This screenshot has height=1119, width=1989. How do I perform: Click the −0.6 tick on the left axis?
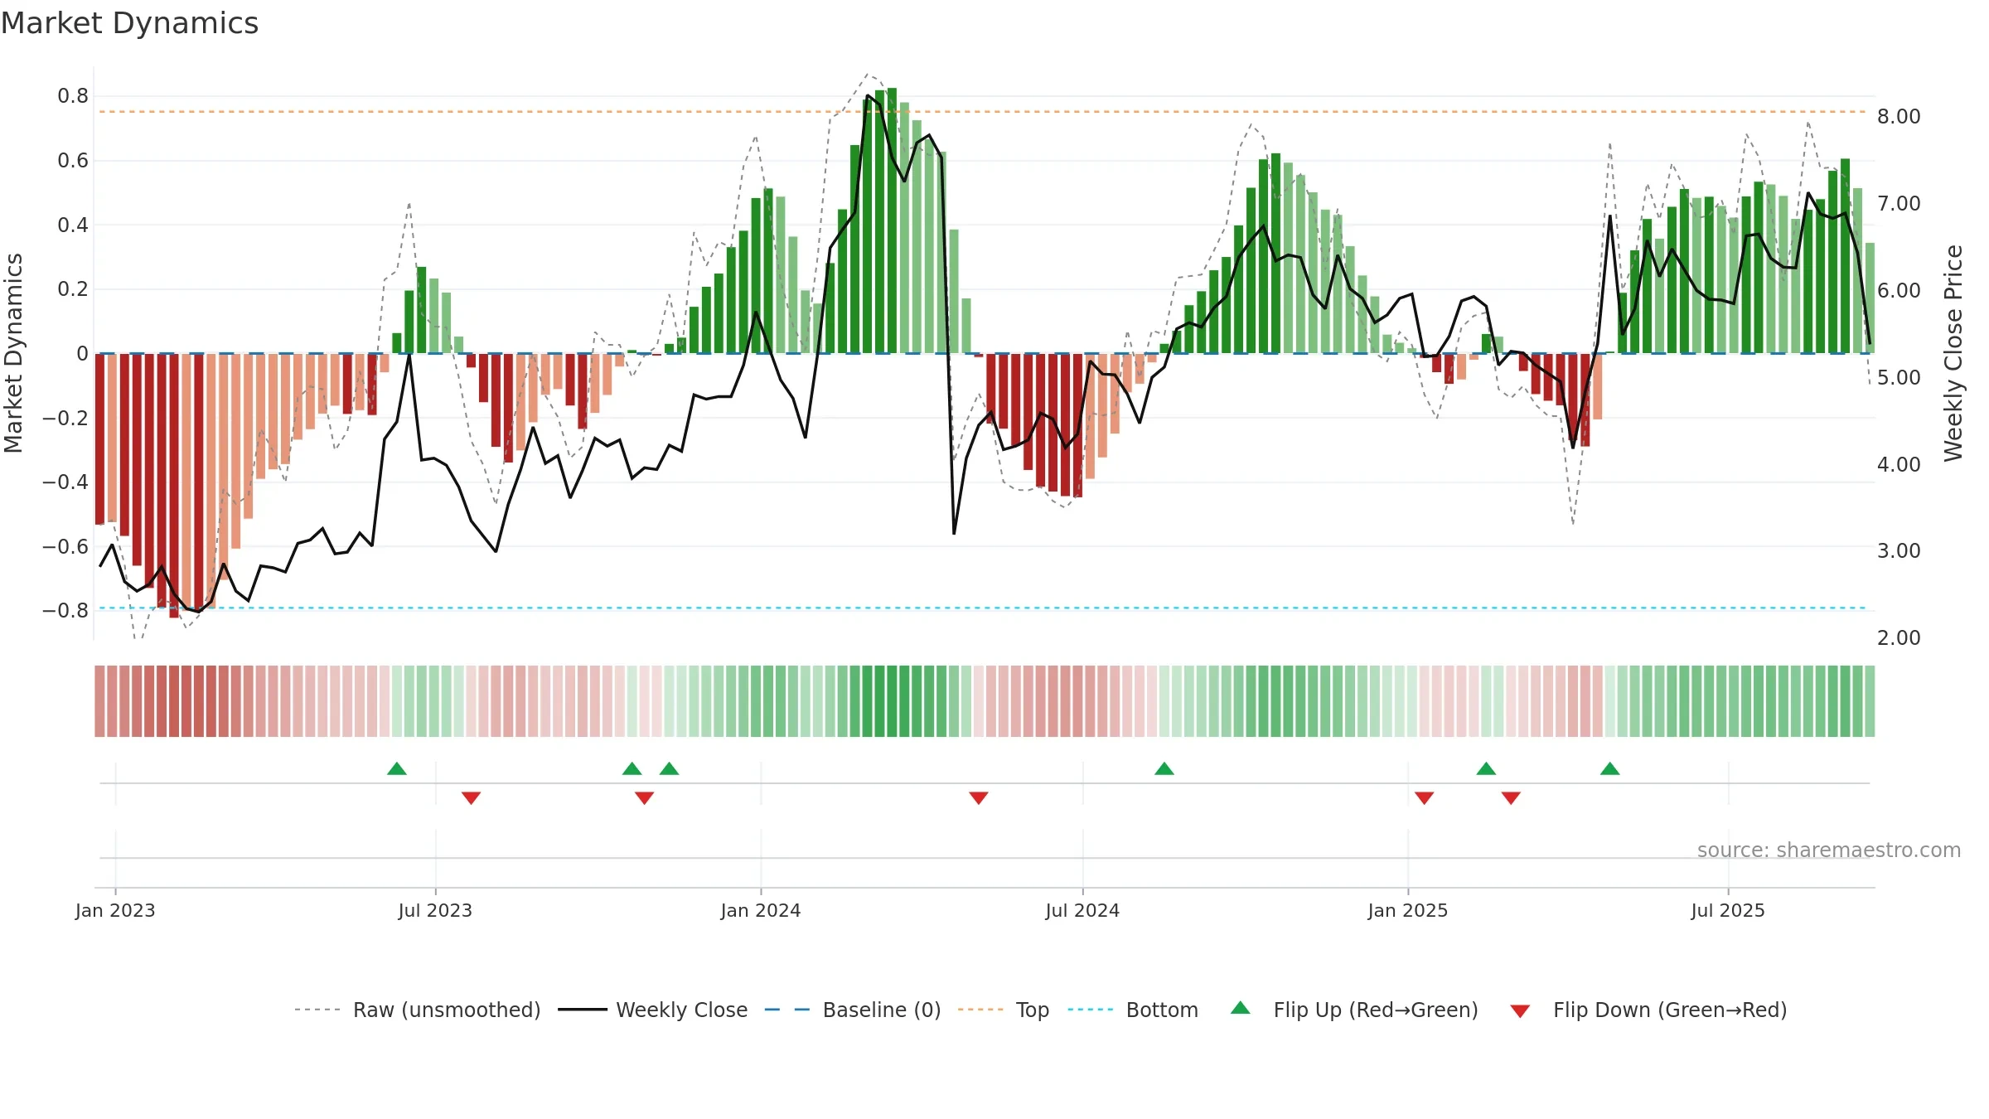tap(65, 546)
